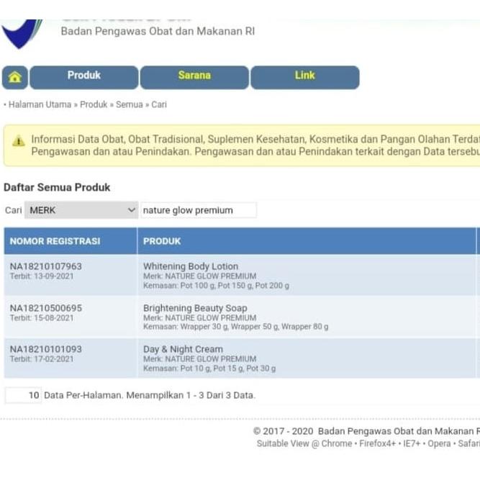Select the Brightening Beauty Soap product row

(x=195, y=308)
